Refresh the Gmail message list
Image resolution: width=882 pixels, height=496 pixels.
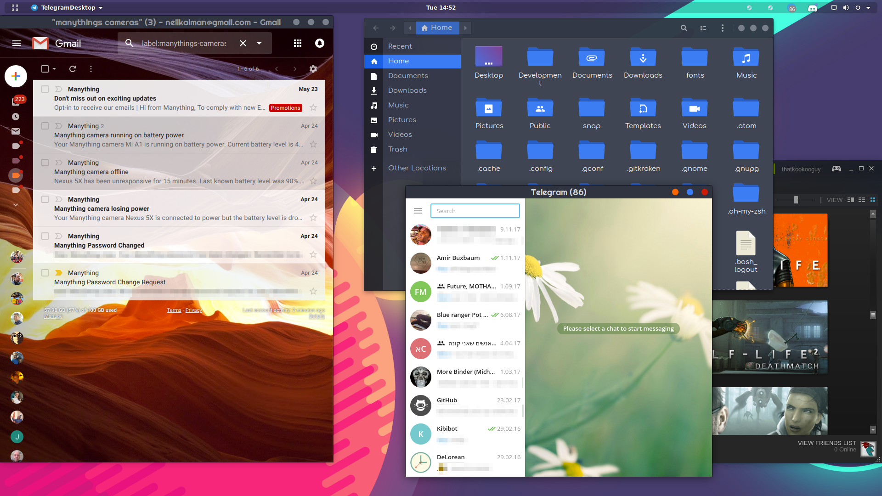click(73, 69)
